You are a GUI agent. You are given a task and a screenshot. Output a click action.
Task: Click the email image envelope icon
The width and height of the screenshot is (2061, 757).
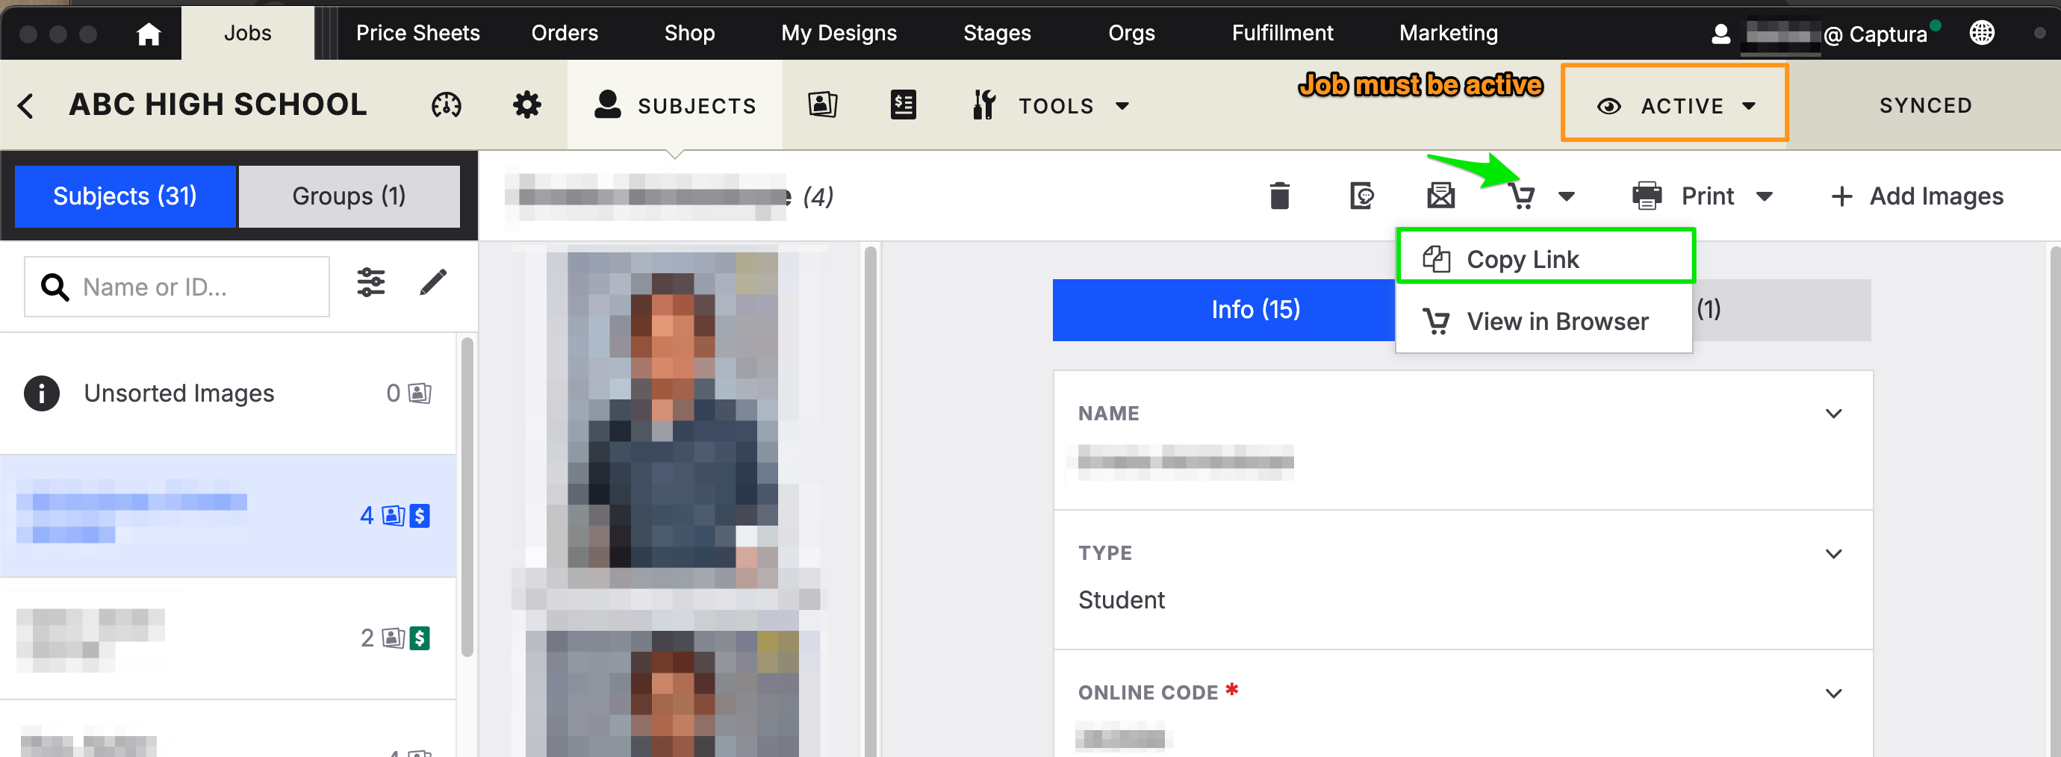click(x=1440, y=196)
